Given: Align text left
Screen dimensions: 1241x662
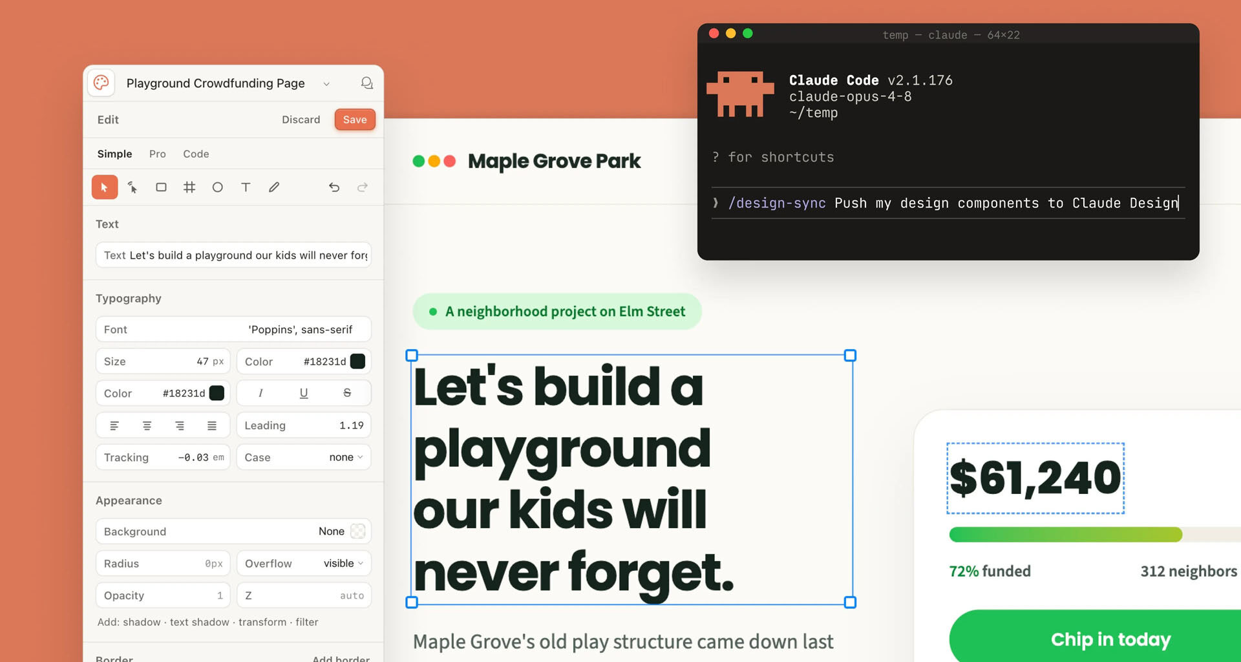Looking at the screenshot, I should coord(114,425).
